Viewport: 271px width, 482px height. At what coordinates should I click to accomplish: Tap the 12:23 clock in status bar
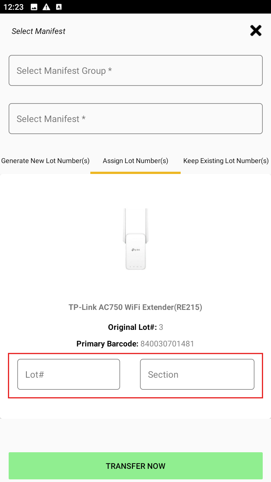click(14, 7)
